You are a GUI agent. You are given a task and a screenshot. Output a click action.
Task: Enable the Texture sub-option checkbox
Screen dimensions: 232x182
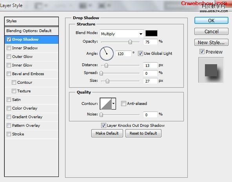pyautogui.click(x=14, y=91)
